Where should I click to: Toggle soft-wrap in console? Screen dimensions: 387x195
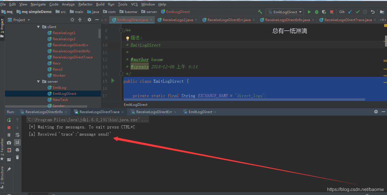coord(17,135)
